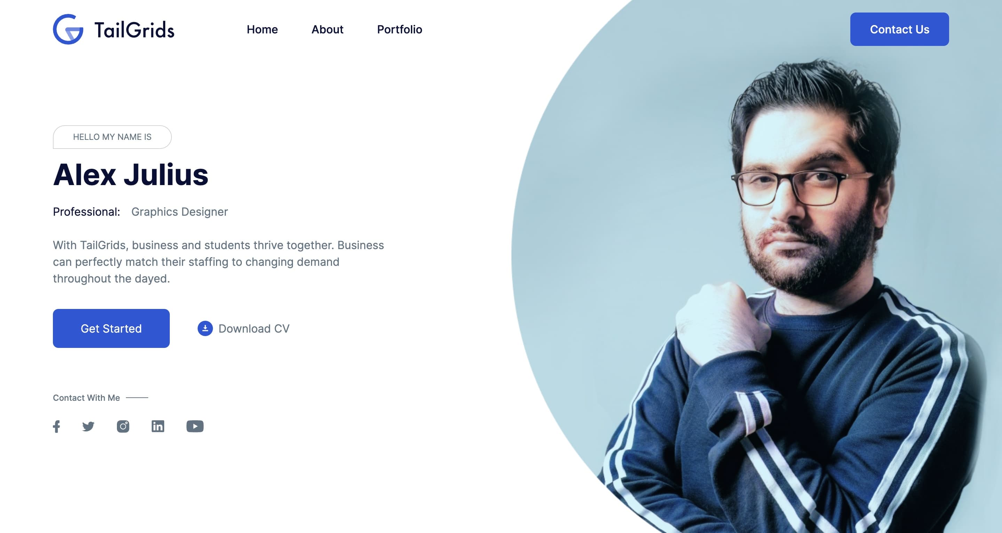Select the About nav menu item
This screenshot has height=533, width=1002.
327,29
